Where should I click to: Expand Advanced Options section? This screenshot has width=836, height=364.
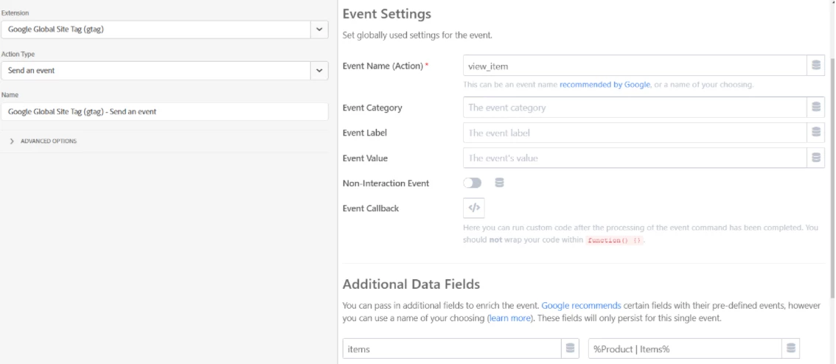[44, 141]
